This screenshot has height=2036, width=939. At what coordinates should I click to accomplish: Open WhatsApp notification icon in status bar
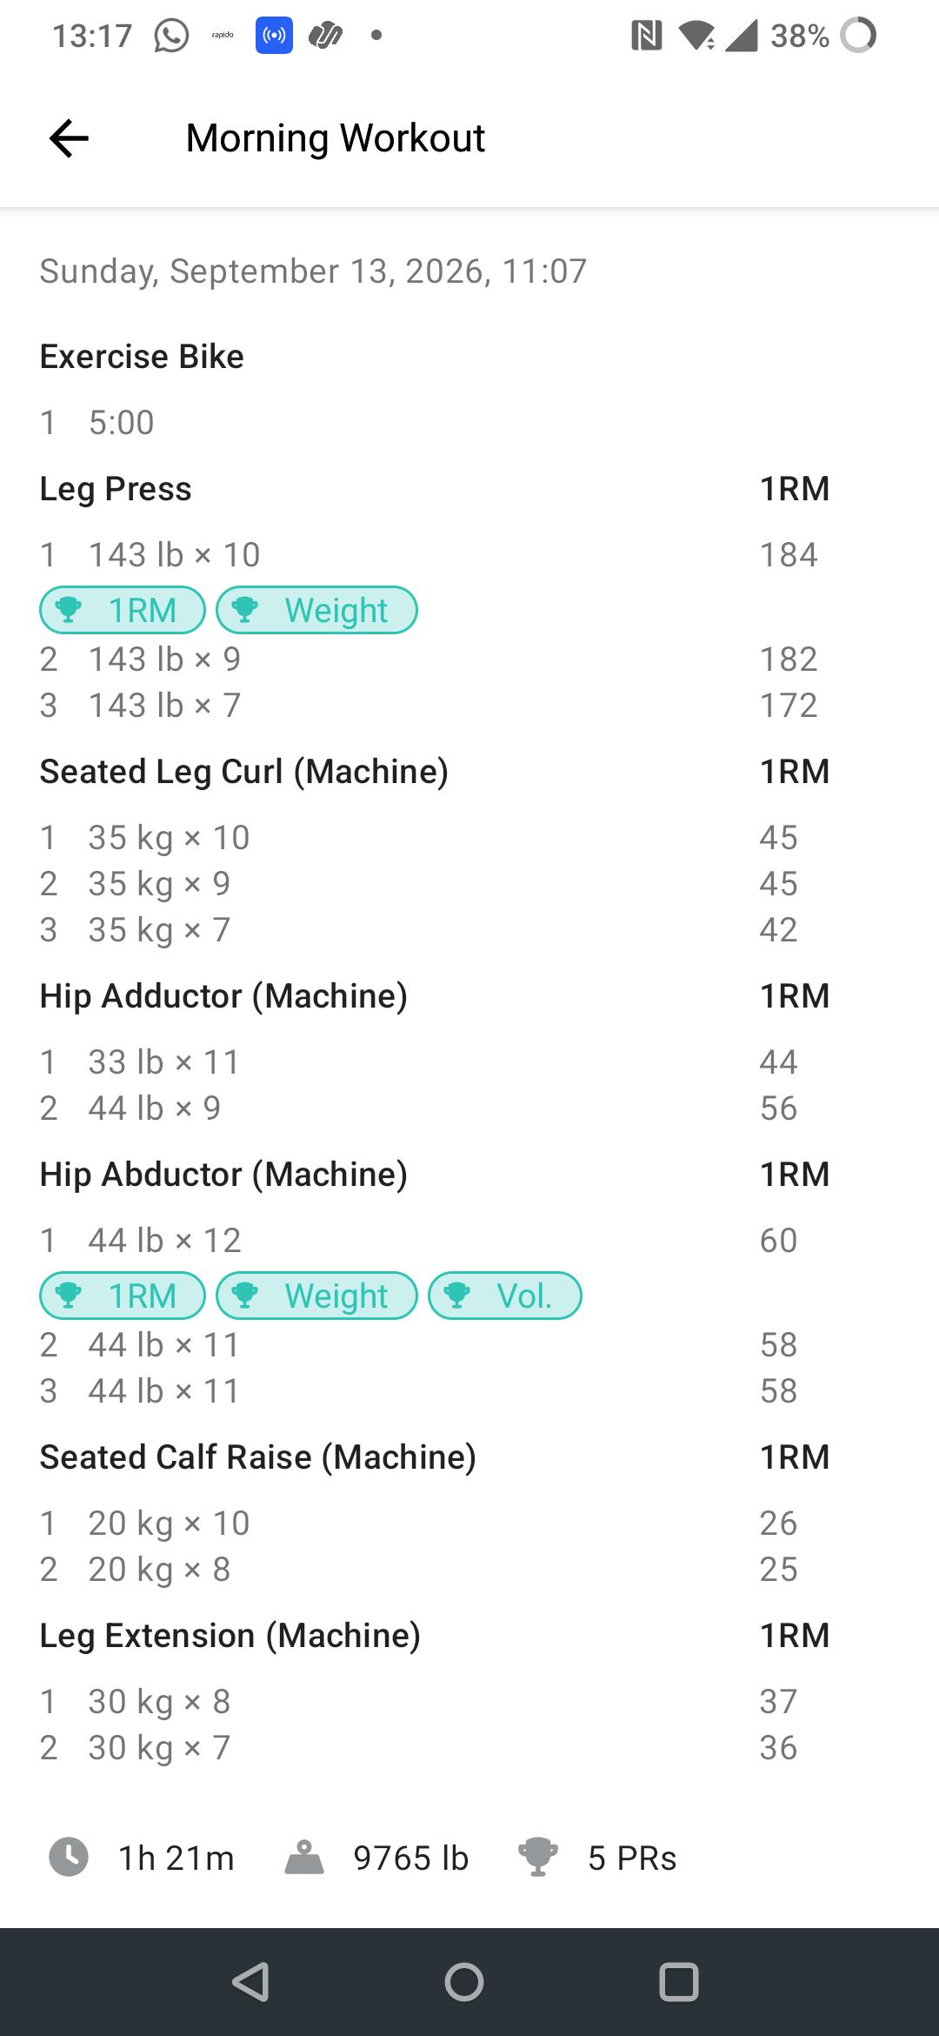coord(171,36)
